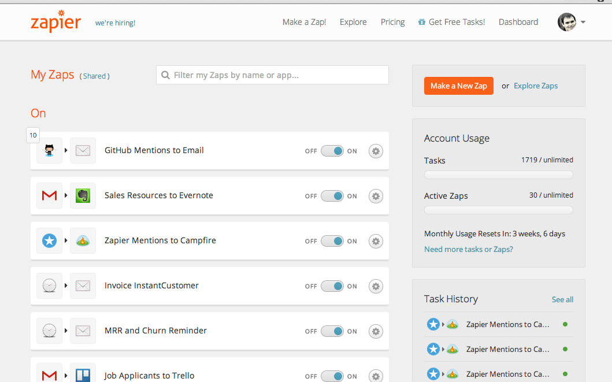Screen dimensions: 612x382
Task: Focus the Filter my Zaps search field
Action: [x=272, y=75]
